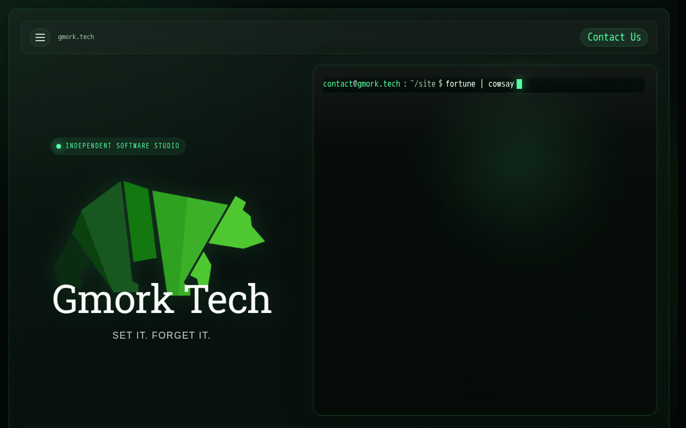Click the empty terminal panel body
This screenshot has height=428, width=686.
click(x=485, y=251)
